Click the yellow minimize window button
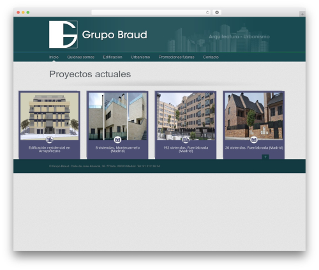This screenshot has width=319, height=270. 23,12
